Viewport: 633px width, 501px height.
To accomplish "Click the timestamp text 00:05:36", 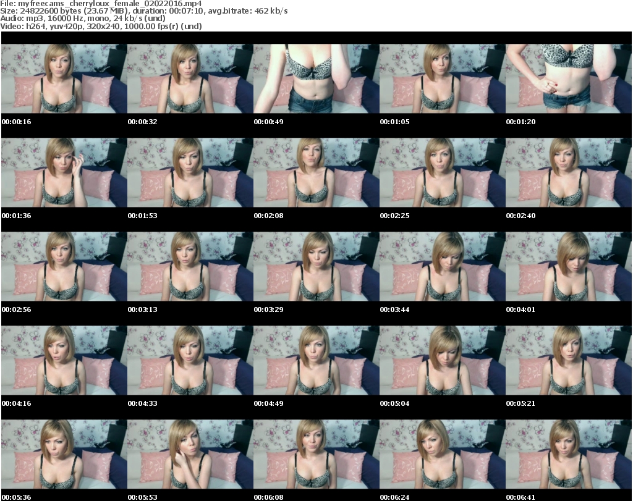I will tap(16, 497).
